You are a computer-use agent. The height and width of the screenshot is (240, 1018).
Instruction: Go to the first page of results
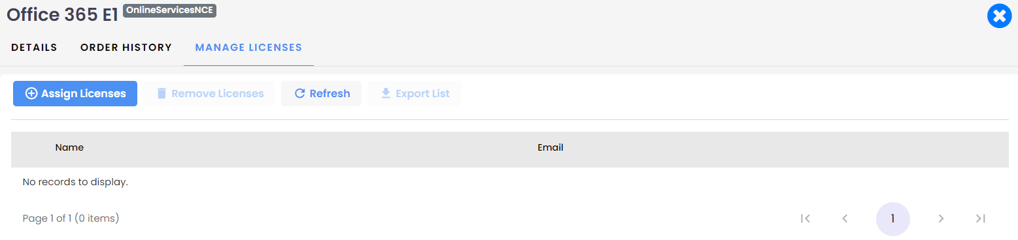coord(806,218)
